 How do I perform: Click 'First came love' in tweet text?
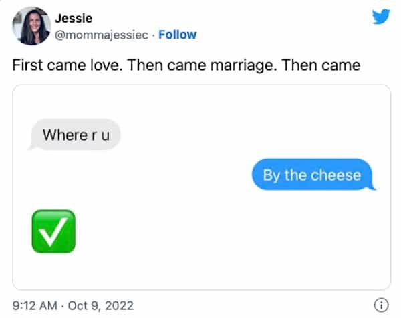pos(66,65)
